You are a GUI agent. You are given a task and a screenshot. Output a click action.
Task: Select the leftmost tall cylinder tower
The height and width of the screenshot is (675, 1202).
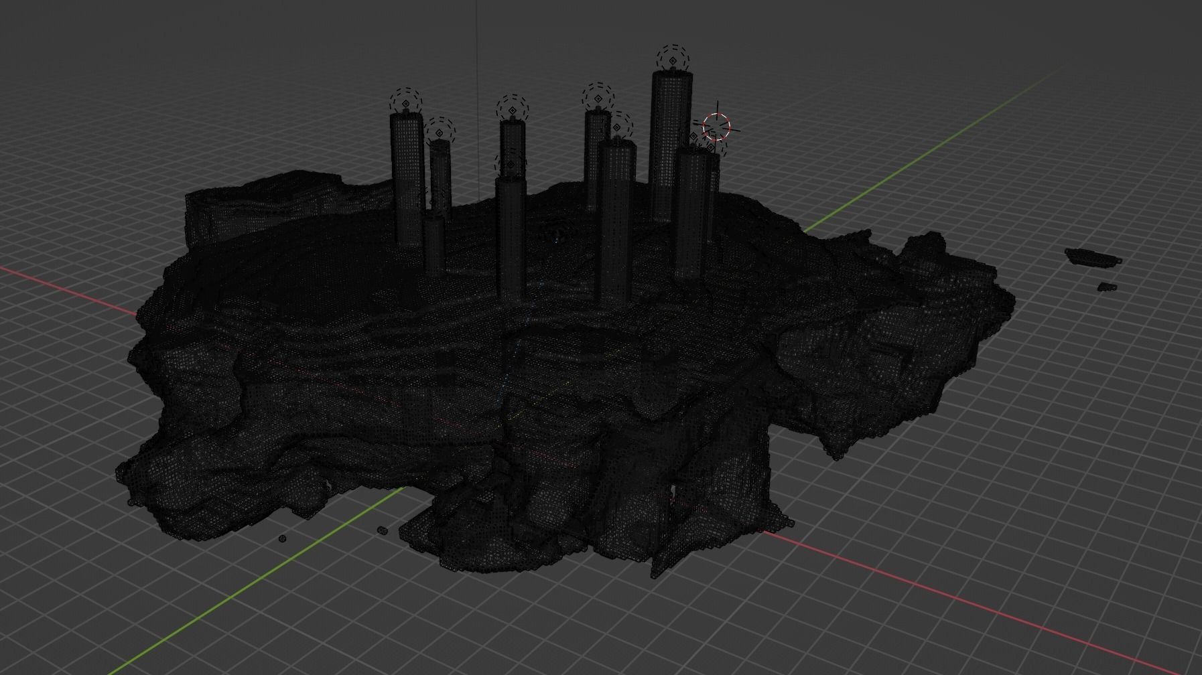coord(407,179)
